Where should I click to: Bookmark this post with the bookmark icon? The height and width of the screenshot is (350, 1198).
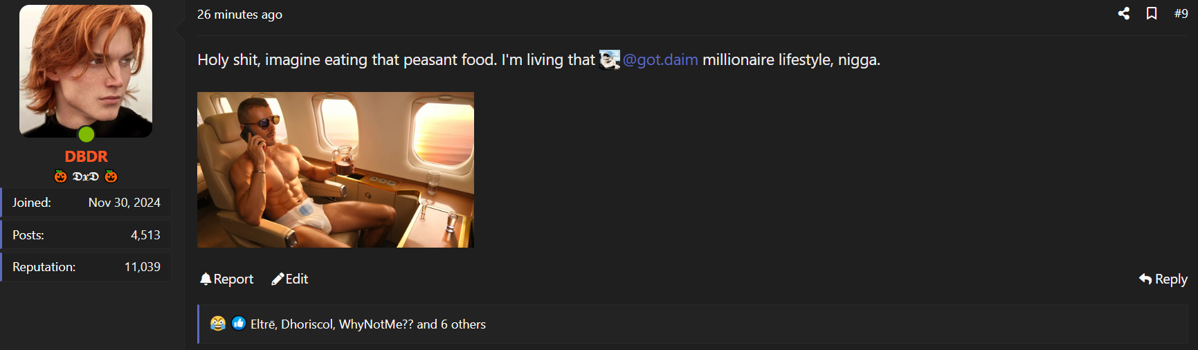[x=1152, y=13]
